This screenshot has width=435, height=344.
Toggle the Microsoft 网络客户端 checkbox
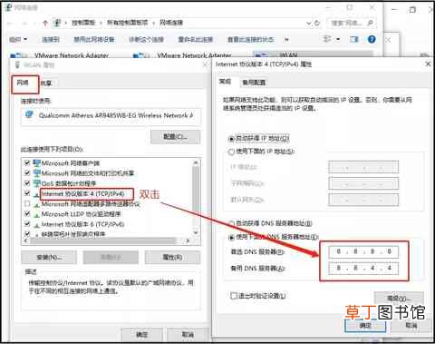(27, 163)
